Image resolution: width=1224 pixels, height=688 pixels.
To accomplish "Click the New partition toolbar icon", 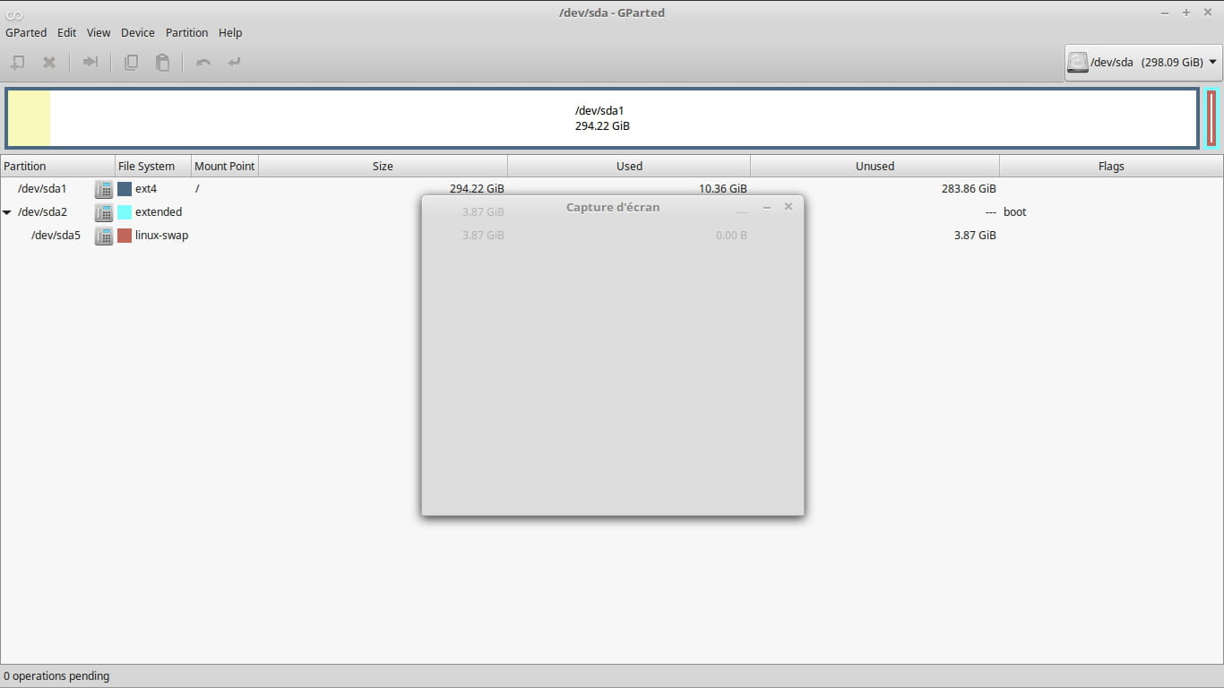I will [18, 63].
